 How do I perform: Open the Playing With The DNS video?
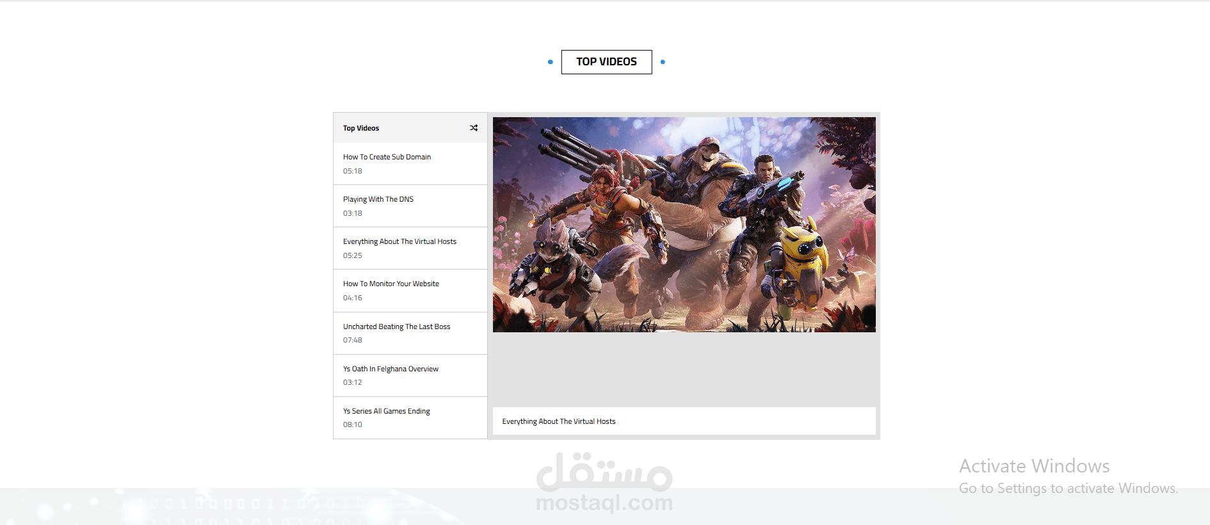(410, 206)
